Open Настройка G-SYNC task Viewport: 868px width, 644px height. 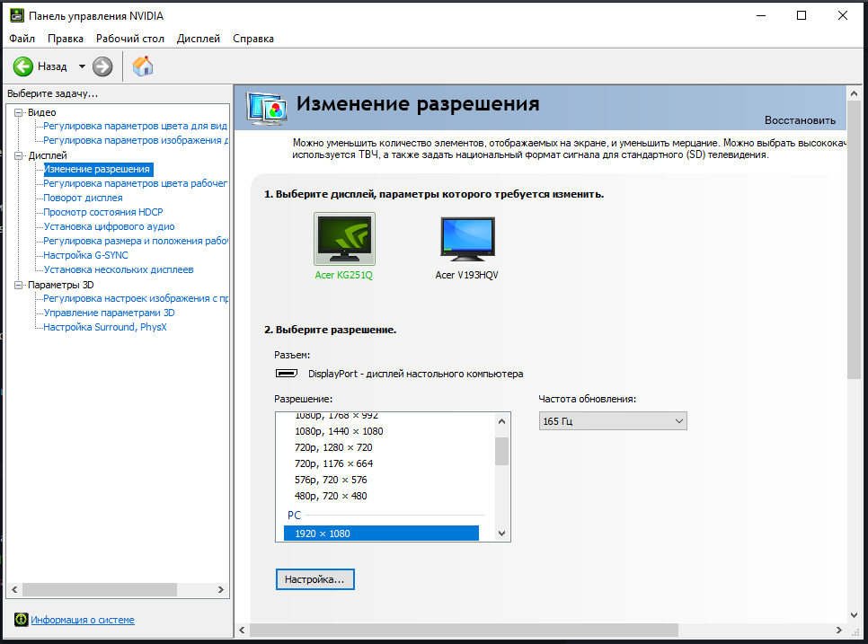tap(85, 256)
